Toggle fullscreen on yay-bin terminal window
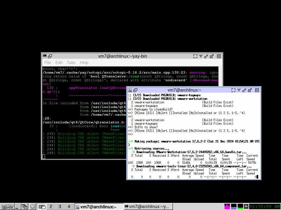This screenshot has width=281, height=210. point(195,56)
